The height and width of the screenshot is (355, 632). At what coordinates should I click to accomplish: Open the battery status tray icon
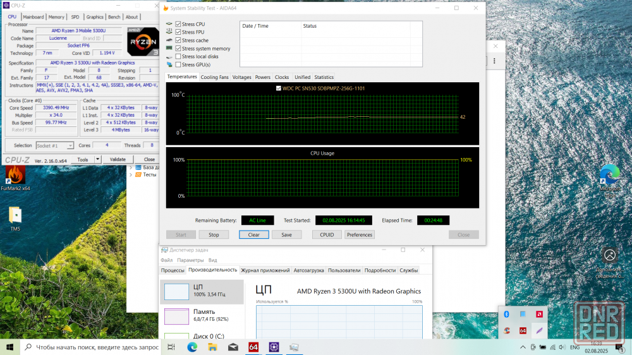543,347
